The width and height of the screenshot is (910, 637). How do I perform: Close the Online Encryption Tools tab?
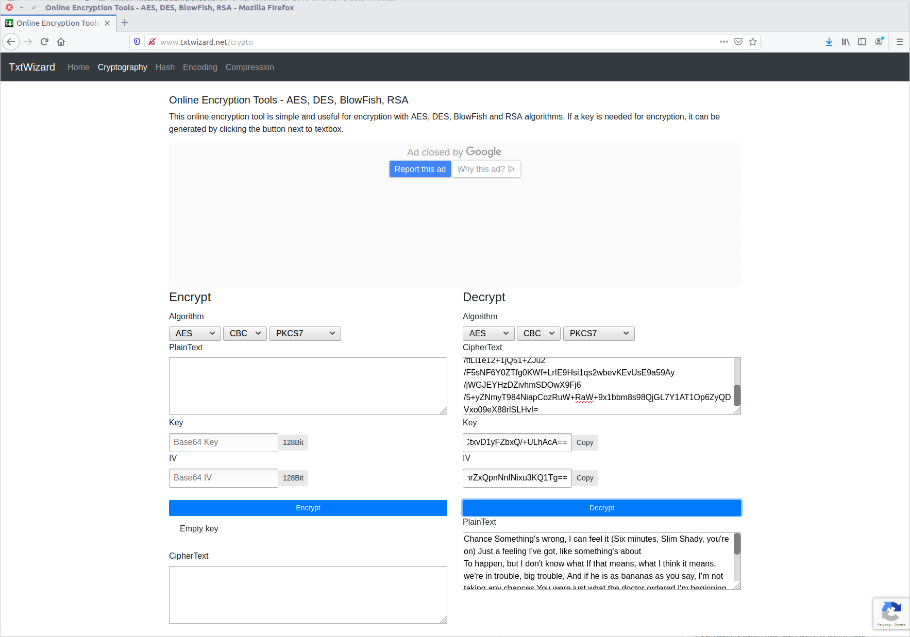[107, 23]
